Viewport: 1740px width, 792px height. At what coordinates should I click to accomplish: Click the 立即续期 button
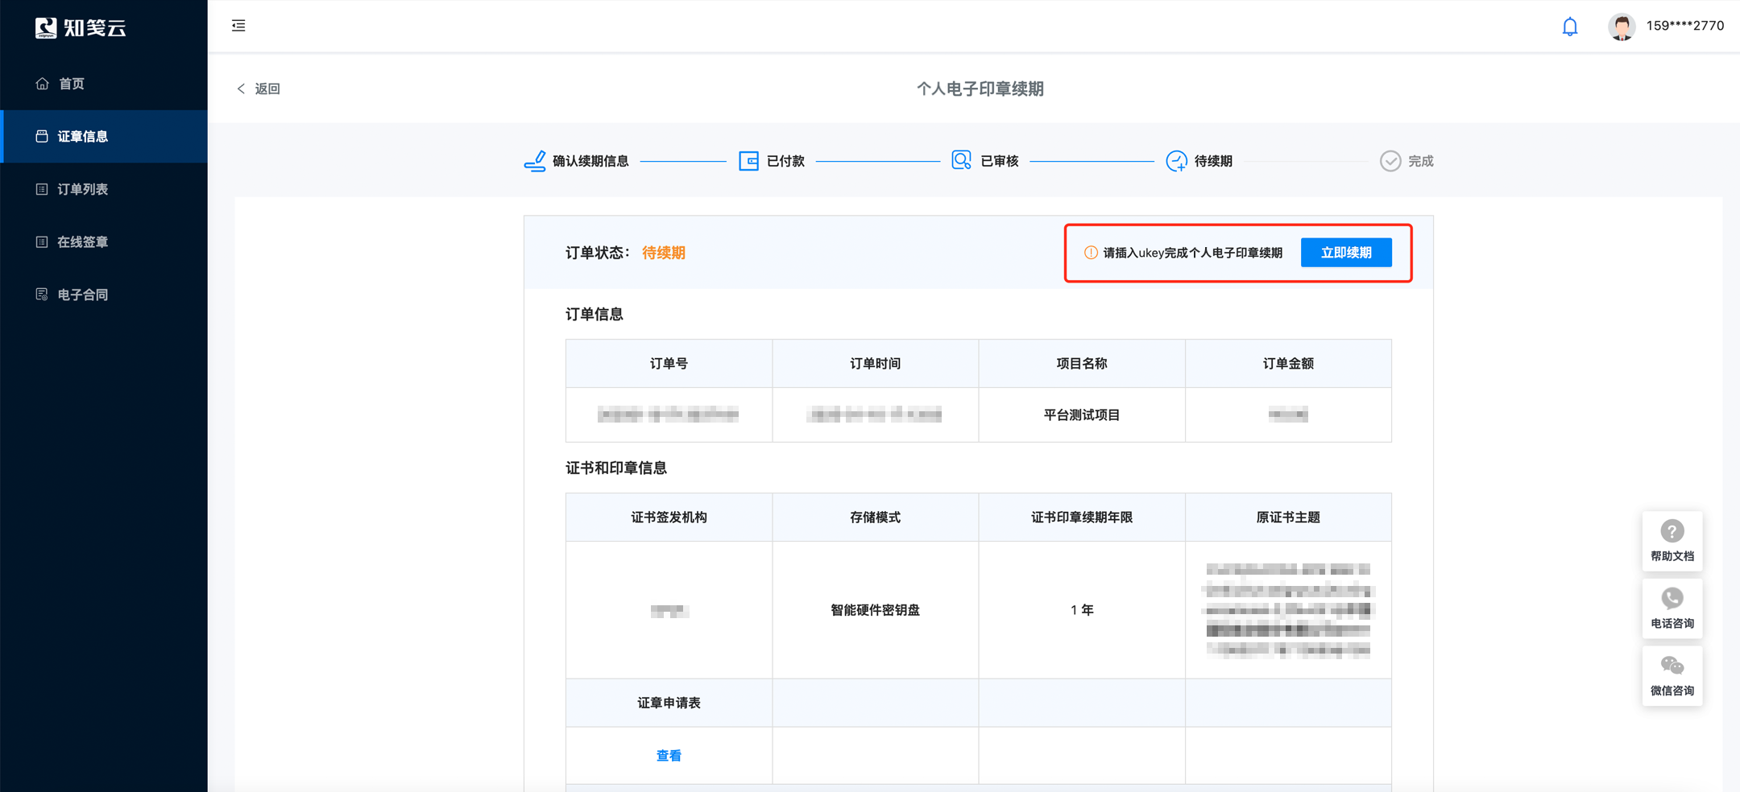tap(1346, 253)
